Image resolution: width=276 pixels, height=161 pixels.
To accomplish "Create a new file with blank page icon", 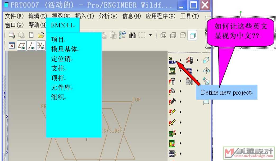I will [x=31, y=35].
